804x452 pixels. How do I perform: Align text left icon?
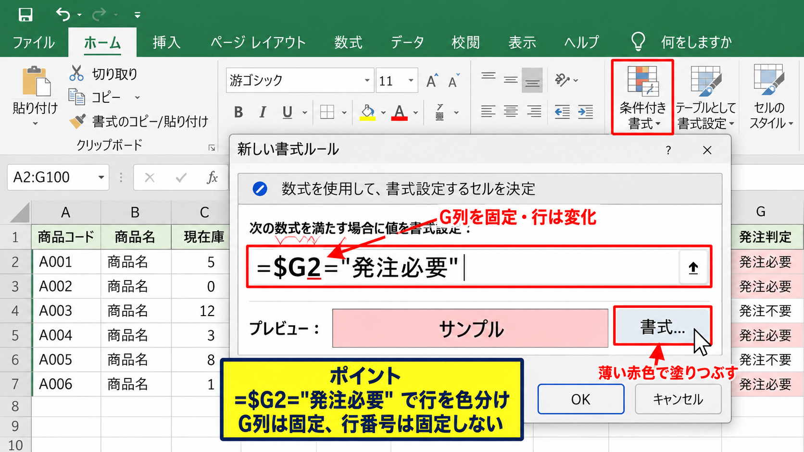tap(488, 112)
